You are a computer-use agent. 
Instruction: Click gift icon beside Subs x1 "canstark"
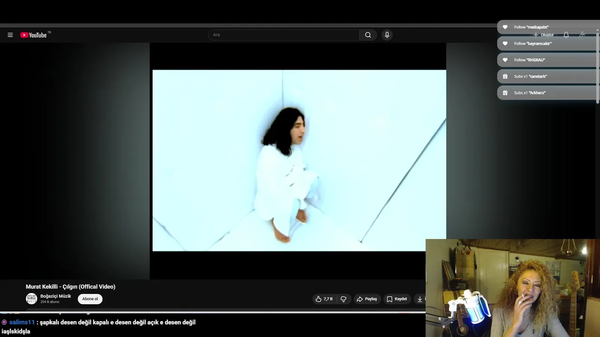505,76
